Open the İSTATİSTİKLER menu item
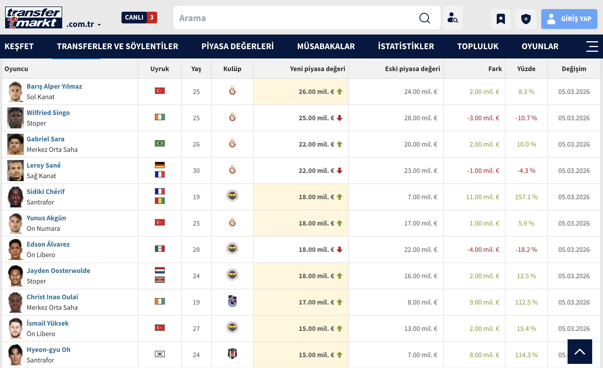The width and height of the screenshot is (603, 368). 406,46
